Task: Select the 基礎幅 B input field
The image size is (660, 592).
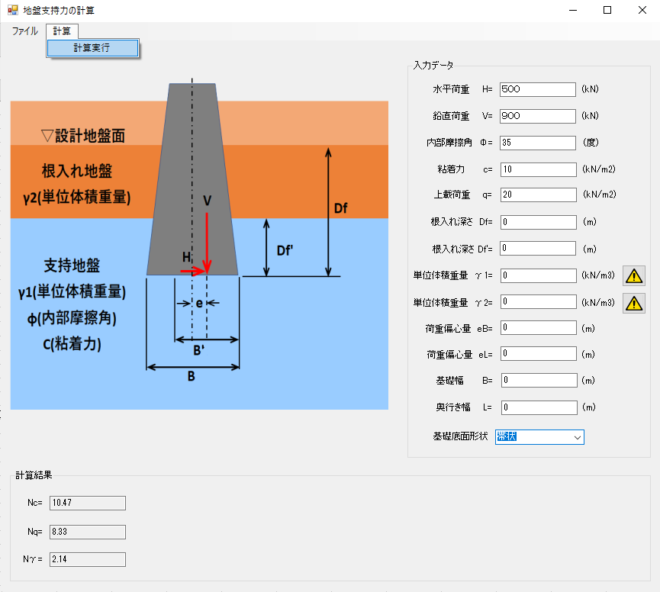Action: tap(537, 381)
